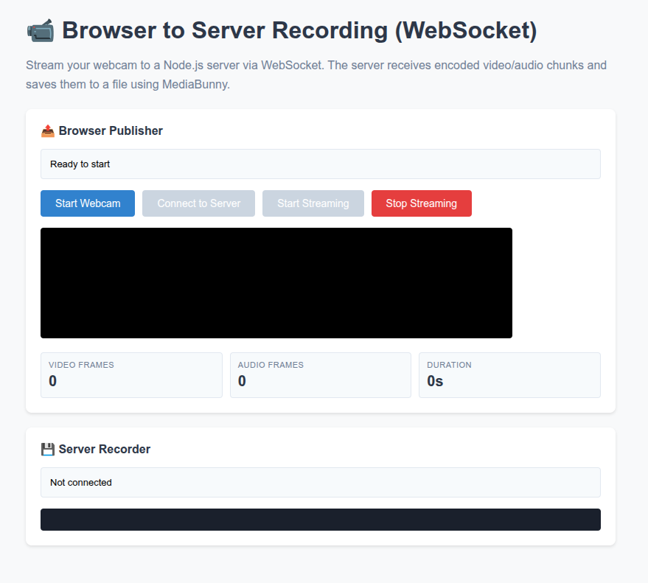Click the video camera icon in the title

point(40,31)
